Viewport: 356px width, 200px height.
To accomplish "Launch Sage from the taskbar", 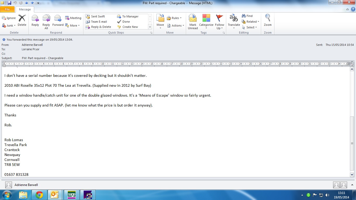I will (x=71, y=195).
